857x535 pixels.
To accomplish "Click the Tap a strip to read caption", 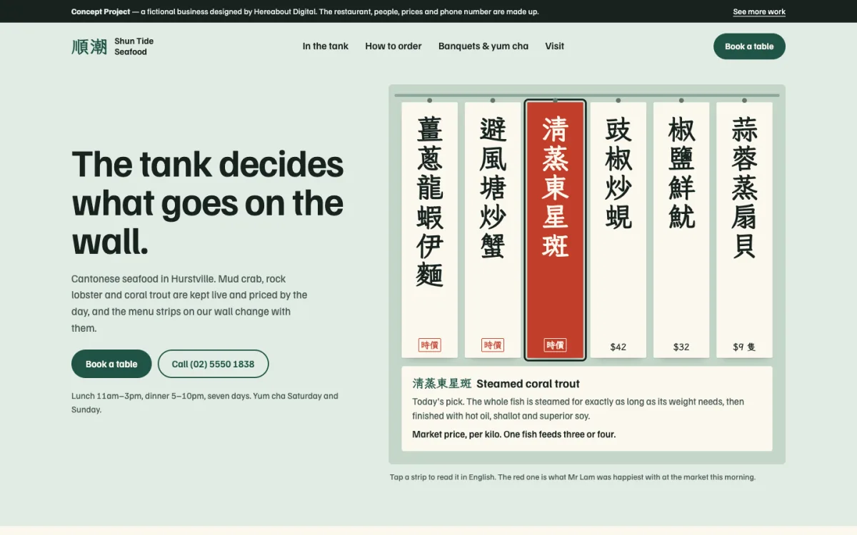I will [572, 477].
